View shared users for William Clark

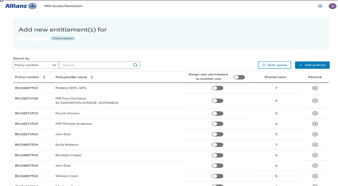[x=276, y=176]
